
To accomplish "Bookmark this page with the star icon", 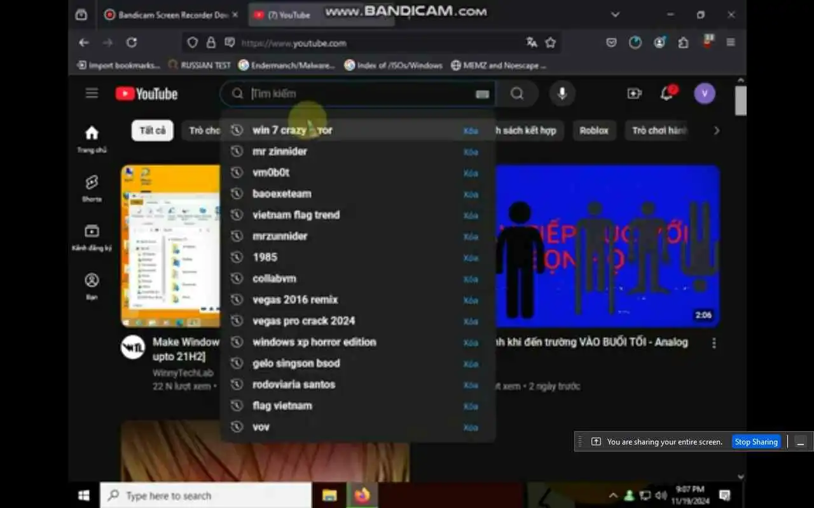I will pyautogui.click(x=551, y=43).
